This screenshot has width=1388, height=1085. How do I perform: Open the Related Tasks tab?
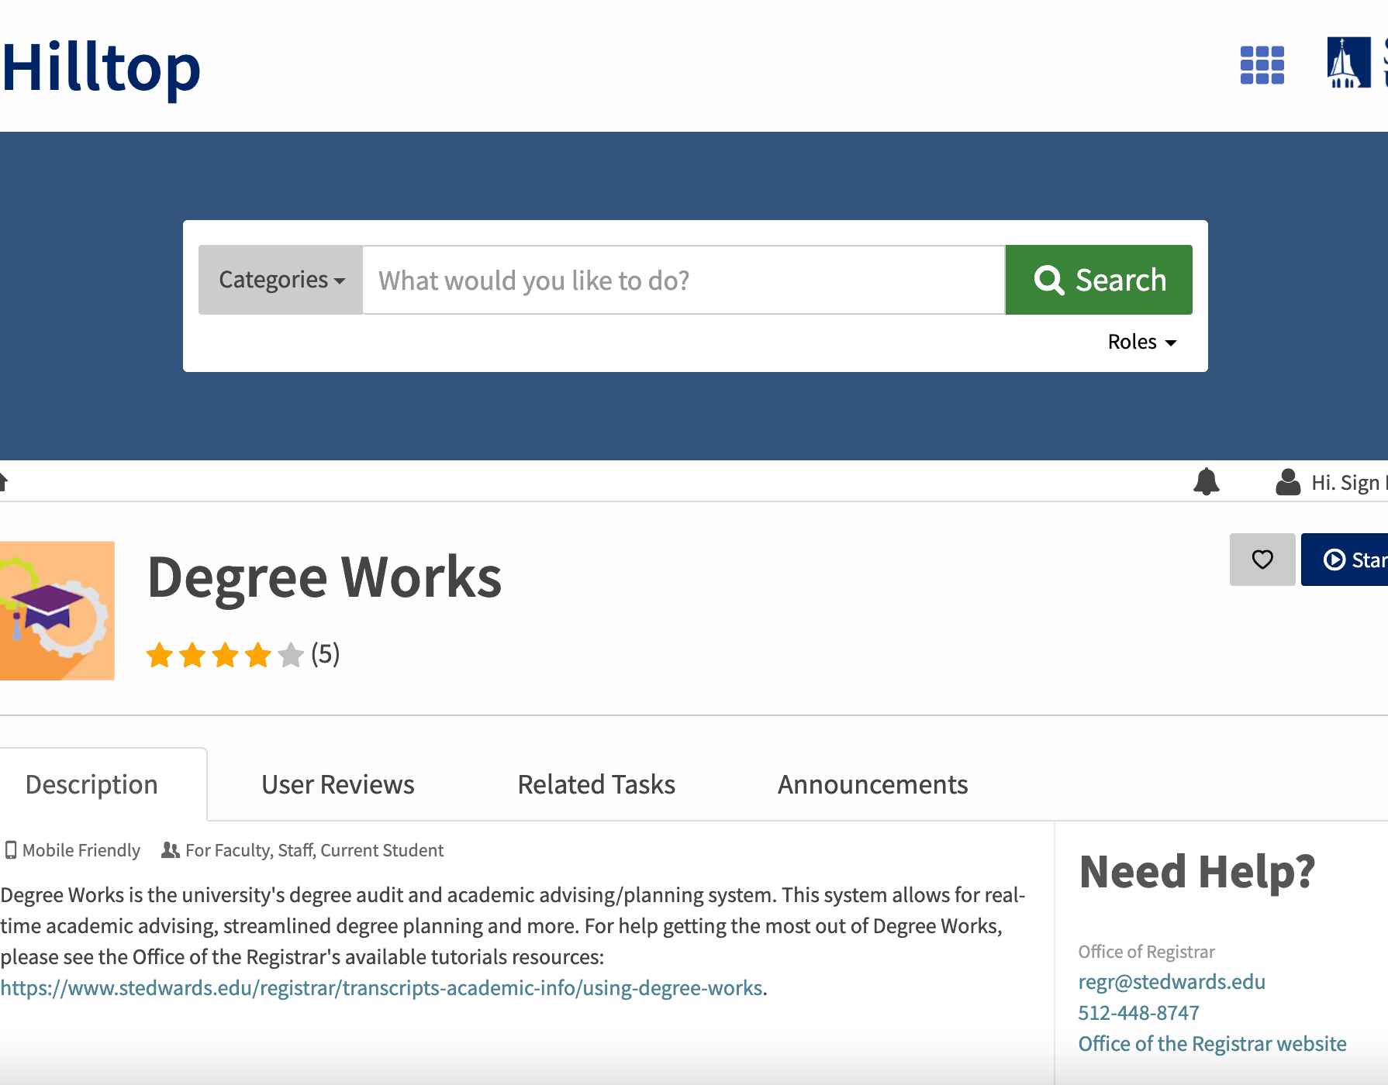pyautogui.click(x=596, y=784)
